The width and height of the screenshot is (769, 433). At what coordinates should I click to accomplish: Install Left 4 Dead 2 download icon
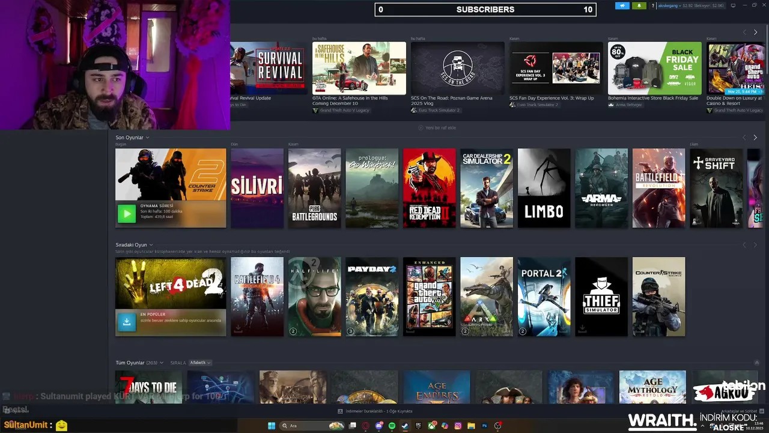(x=126, y=321)
